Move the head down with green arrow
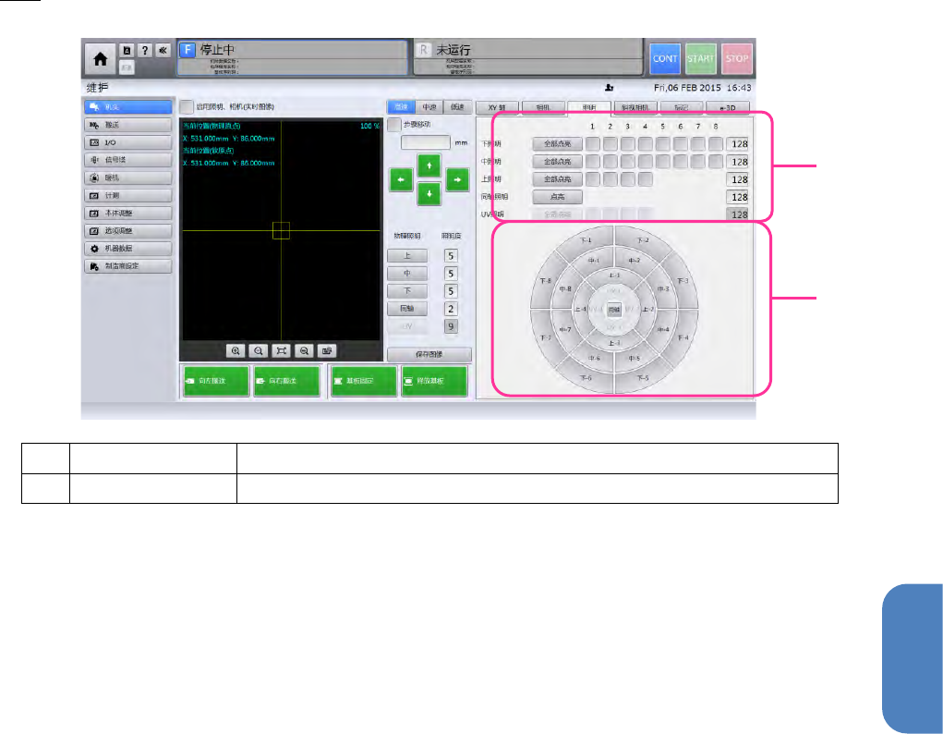Image resolution: width=943 pixels, height=734 pixels. click(429, 194)
